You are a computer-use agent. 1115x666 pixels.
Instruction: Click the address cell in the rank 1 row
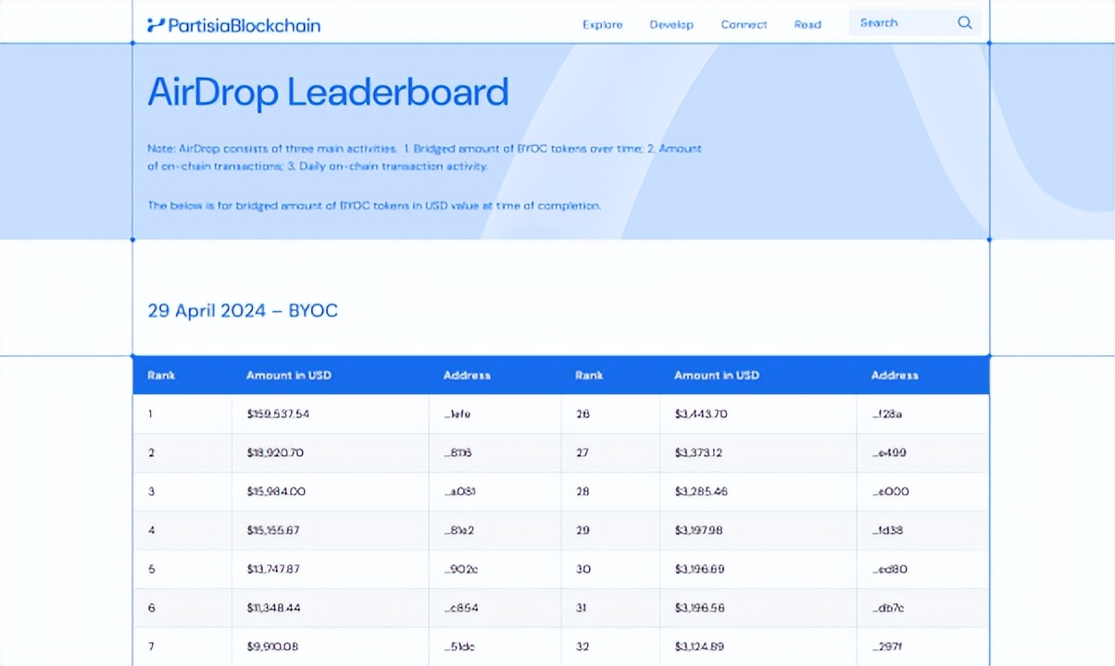495,414
